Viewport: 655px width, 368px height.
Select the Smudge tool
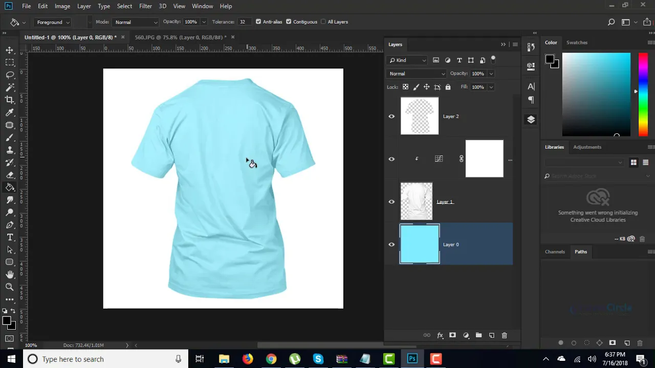(x=9, y=200)
